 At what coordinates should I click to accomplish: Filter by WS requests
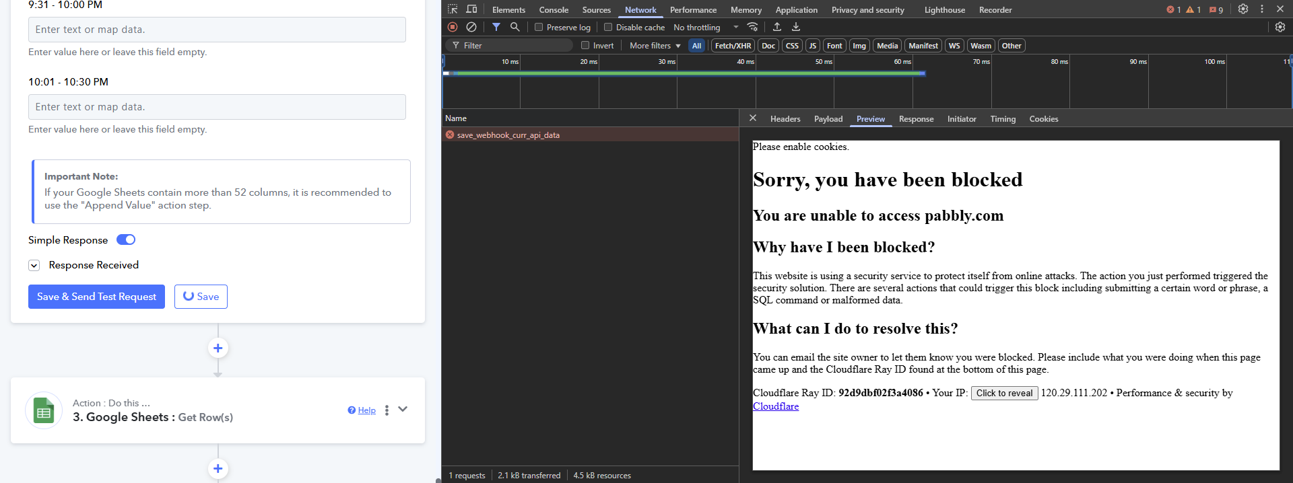pyautogui.click(x=954, y=46)
